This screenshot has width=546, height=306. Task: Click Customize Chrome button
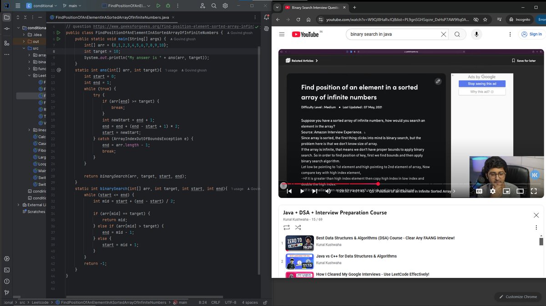click(x=517, y=296)
